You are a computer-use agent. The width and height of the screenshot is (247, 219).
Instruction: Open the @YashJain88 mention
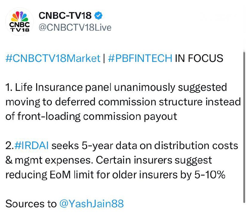[91, 204]
